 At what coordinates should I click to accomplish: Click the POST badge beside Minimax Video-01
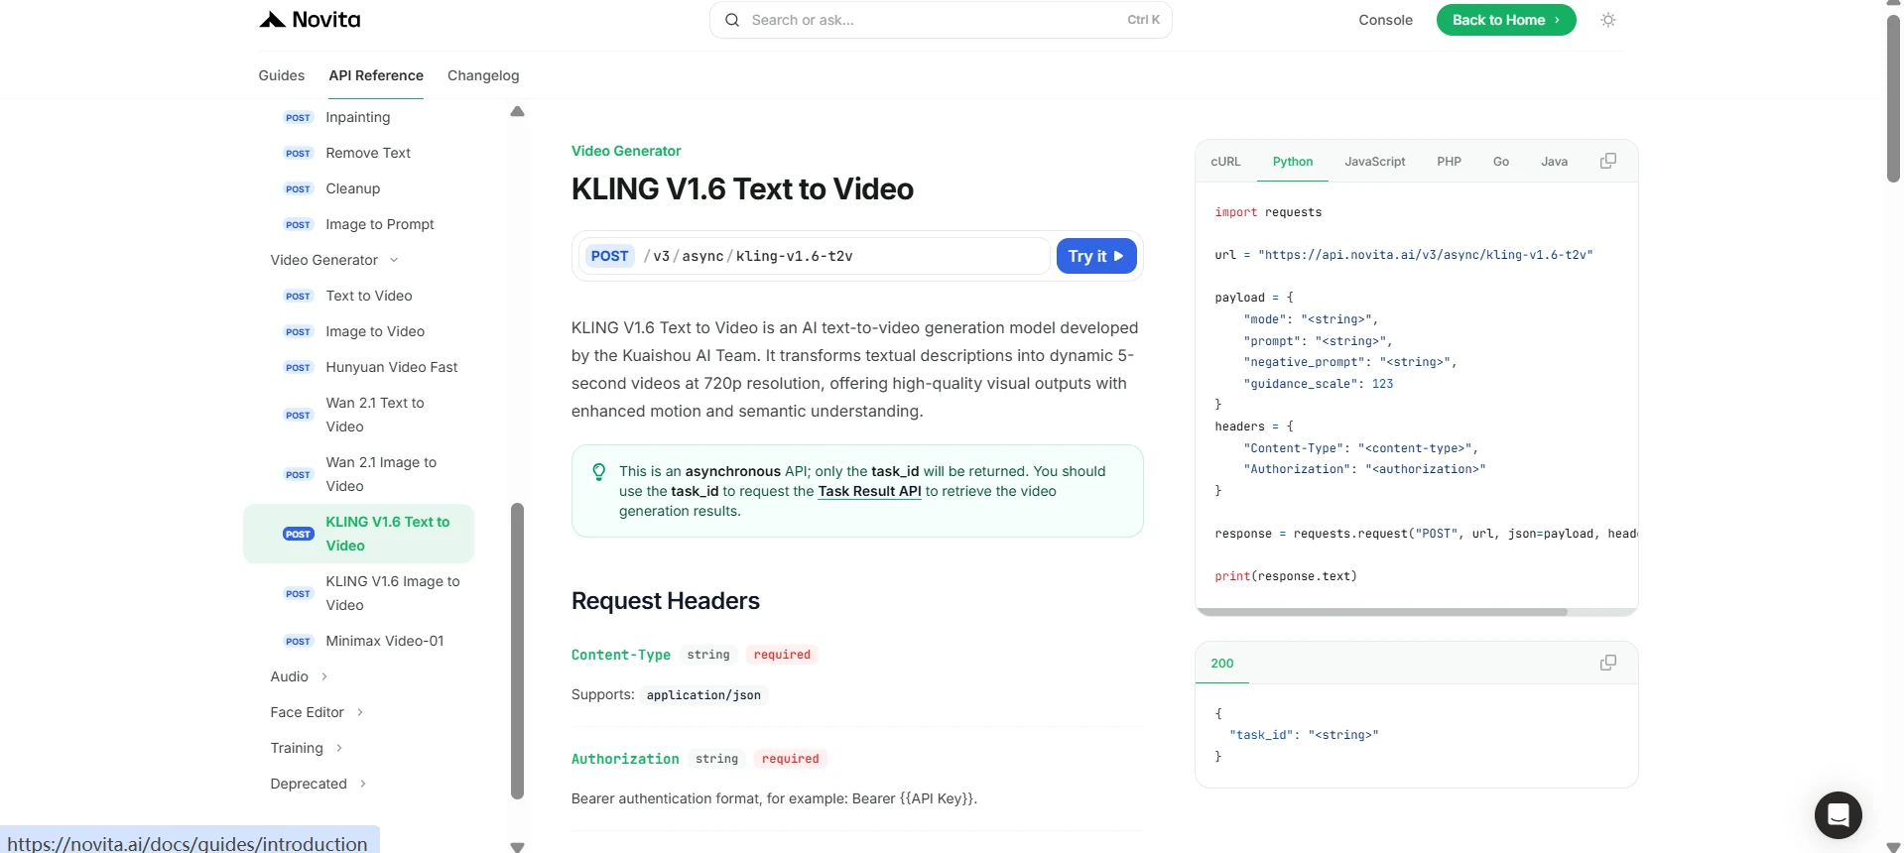click(x=298, y=641)
